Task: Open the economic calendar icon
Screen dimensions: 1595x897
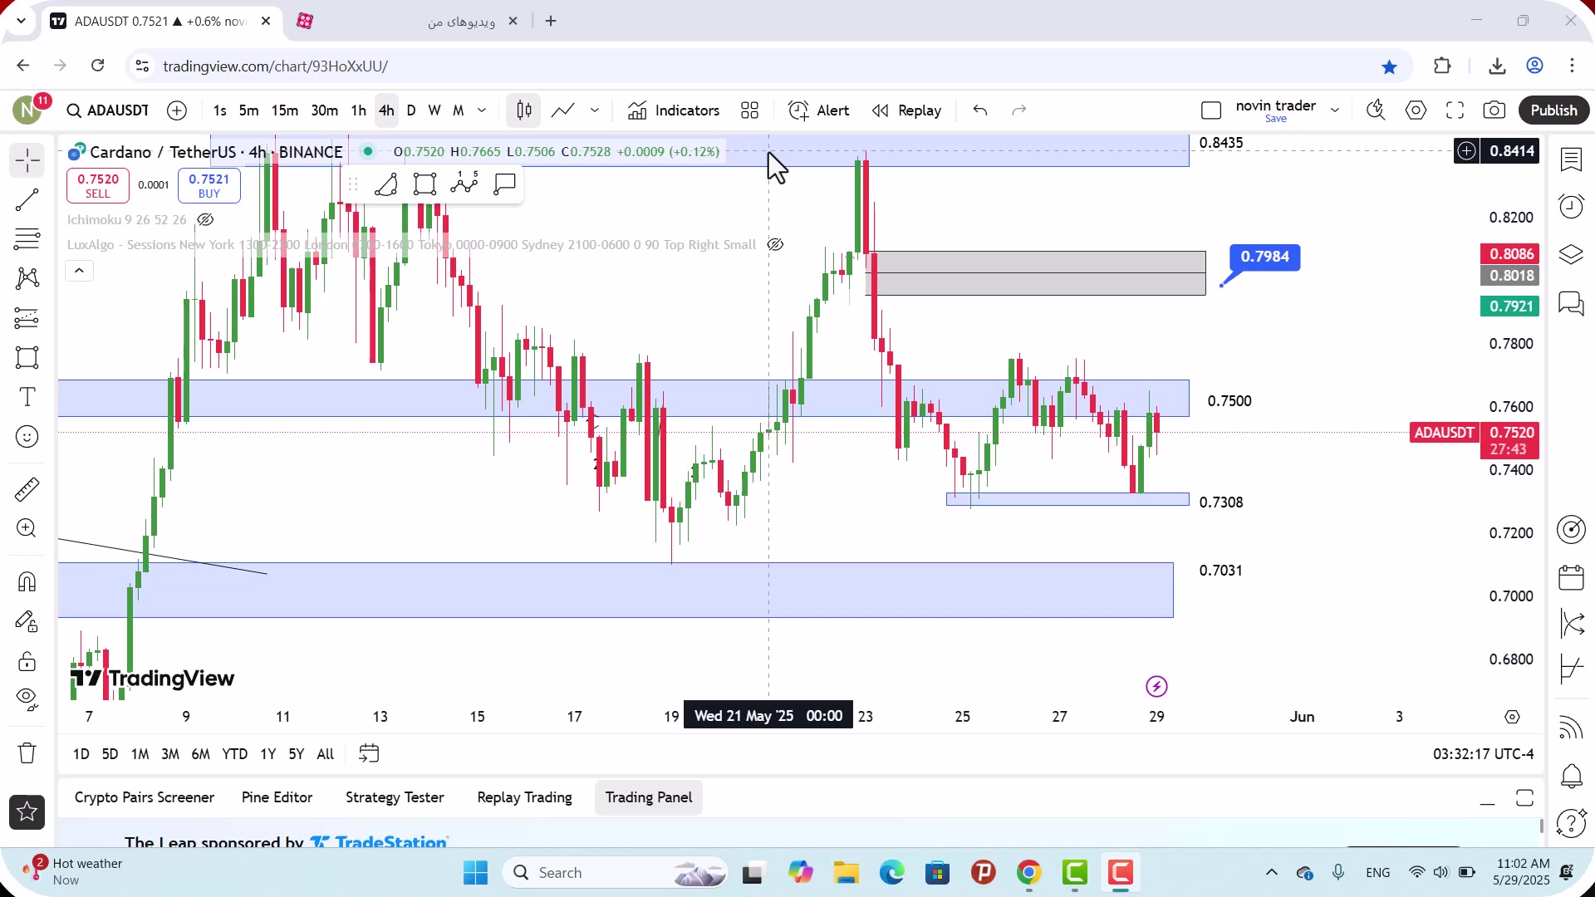Action: point(1571,577)
